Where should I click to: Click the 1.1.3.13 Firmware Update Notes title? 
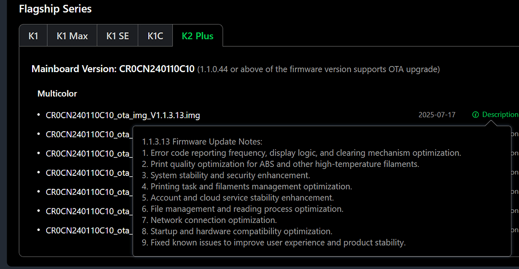(x=202, y=142)
